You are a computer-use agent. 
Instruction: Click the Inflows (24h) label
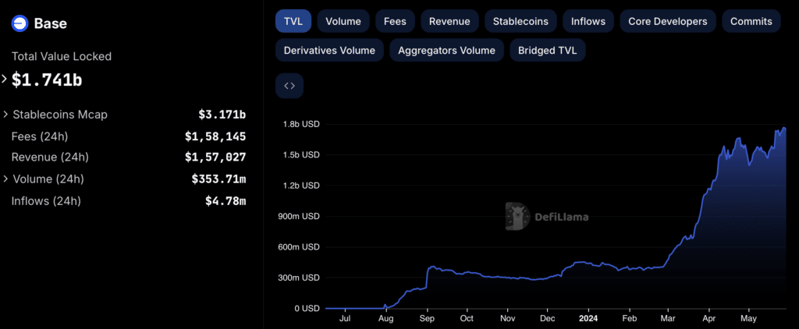[x=46, y=201]
